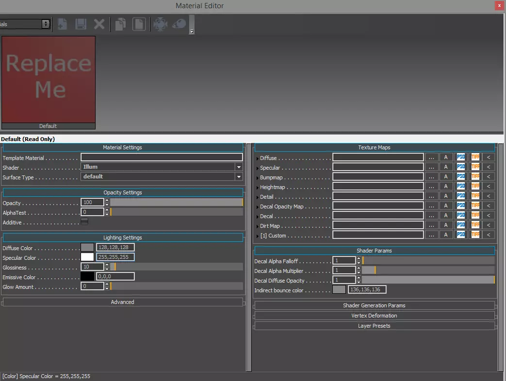Click the Paste material icon
Screen dimensions: 506x381
point(139,24)
